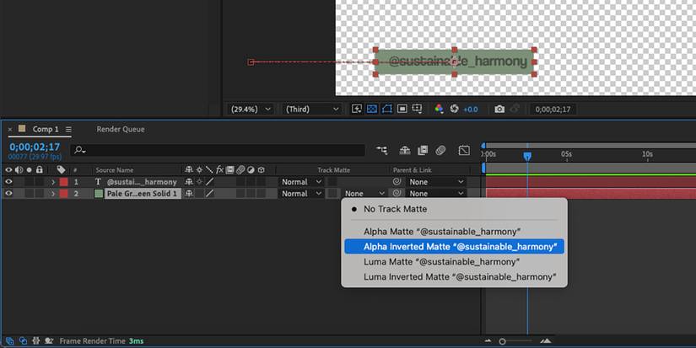Choose Luma Matte "@sustainable_harmony"
The width and height of the screenshot is (696, 348).
454,261
